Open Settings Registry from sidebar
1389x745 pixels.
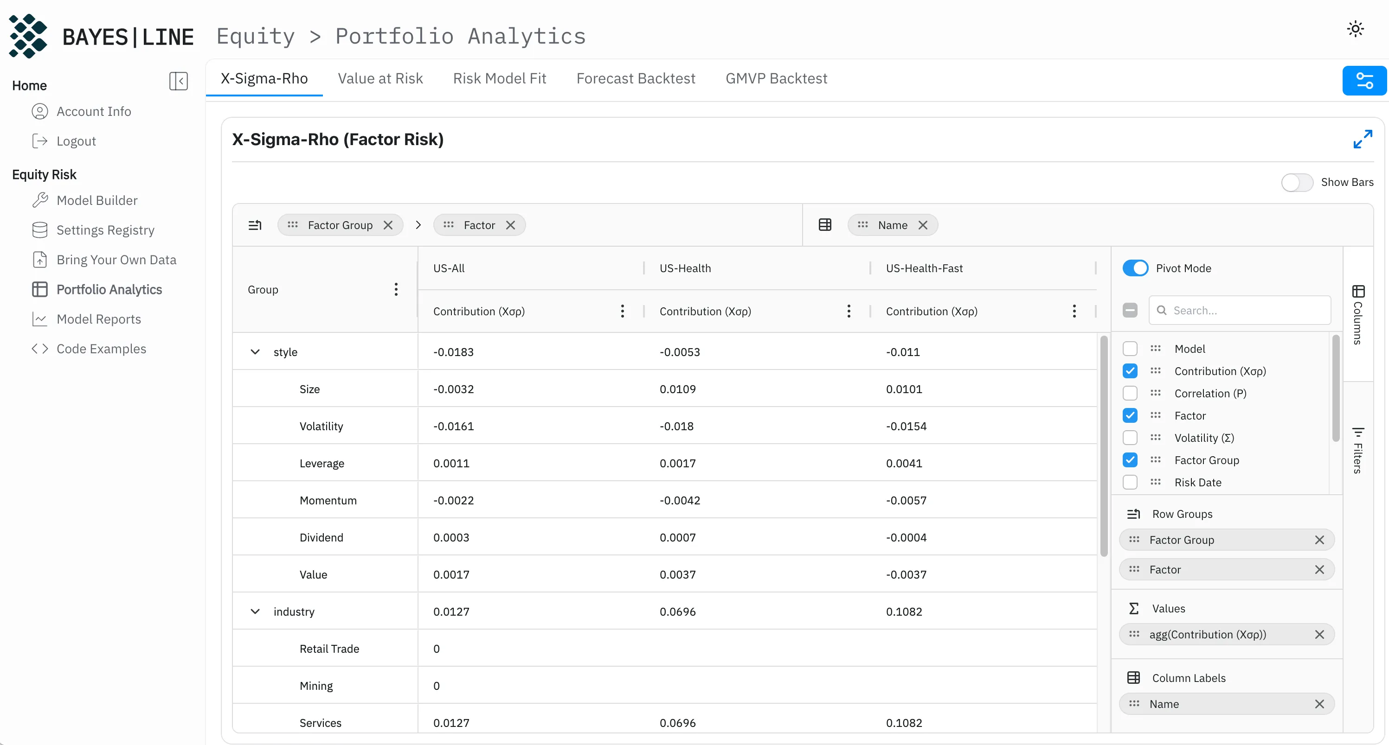click(x=105, y=230)
